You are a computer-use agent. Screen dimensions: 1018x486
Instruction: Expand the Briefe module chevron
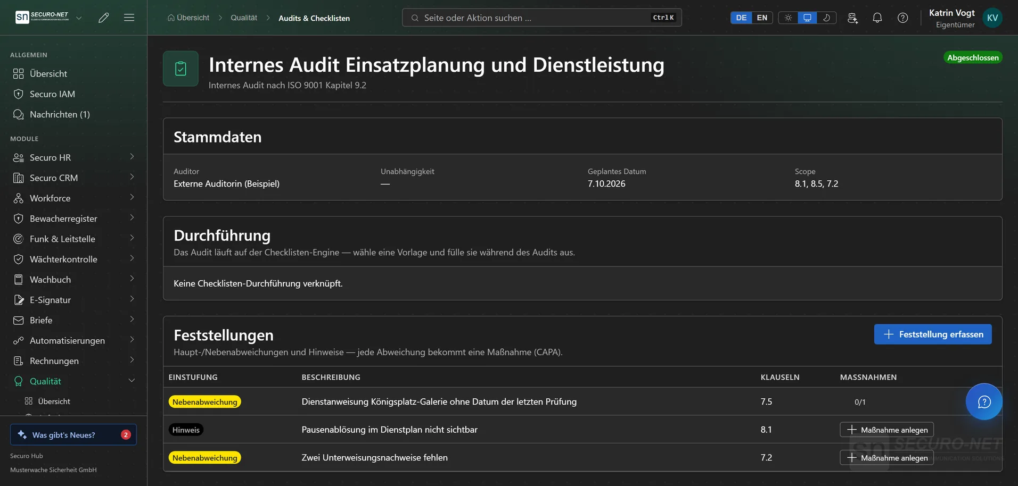[x=132, y=320]
